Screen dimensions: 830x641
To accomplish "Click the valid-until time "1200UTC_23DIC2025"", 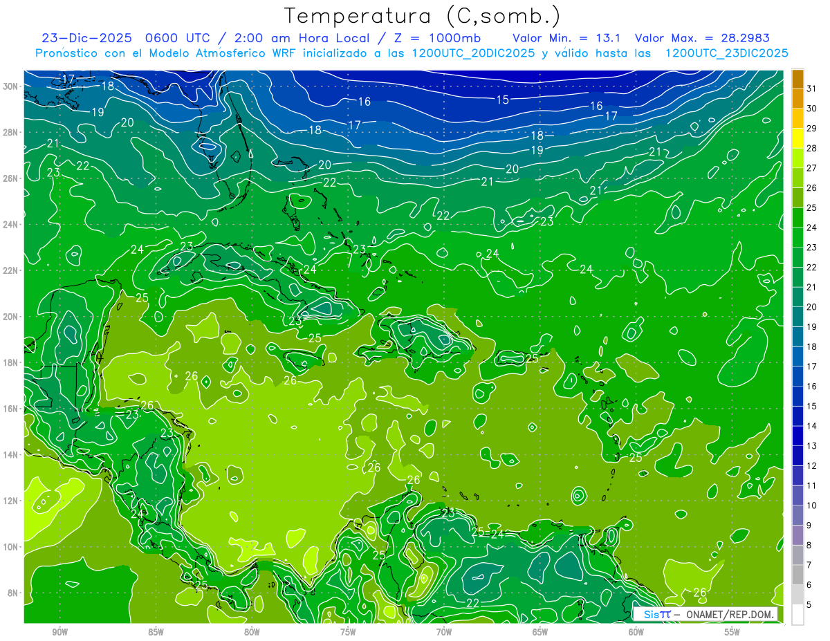I will pos(726,53).
